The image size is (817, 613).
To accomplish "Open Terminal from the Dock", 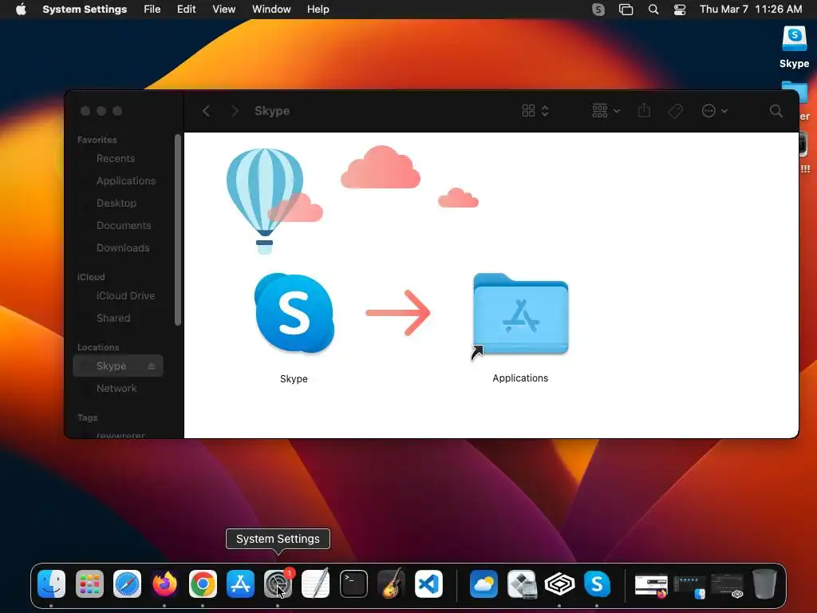I will click(353, 583).
